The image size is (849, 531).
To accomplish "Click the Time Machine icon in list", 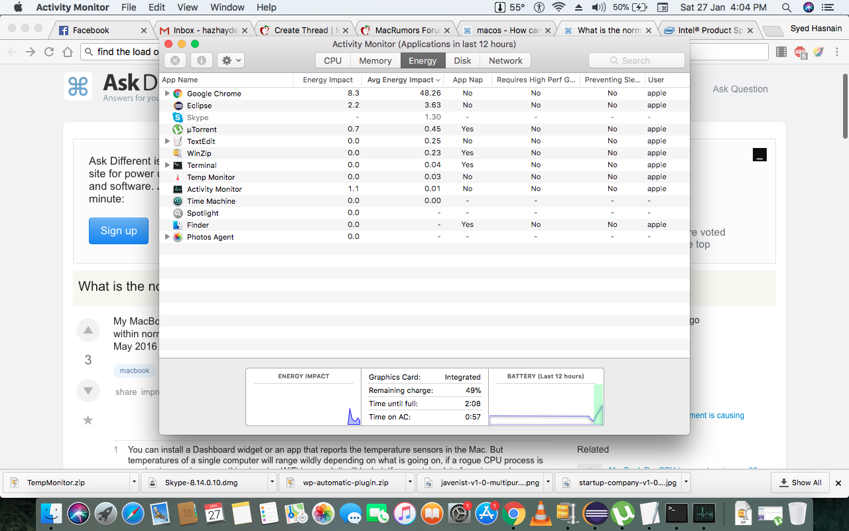I will [x=178, y=201].
